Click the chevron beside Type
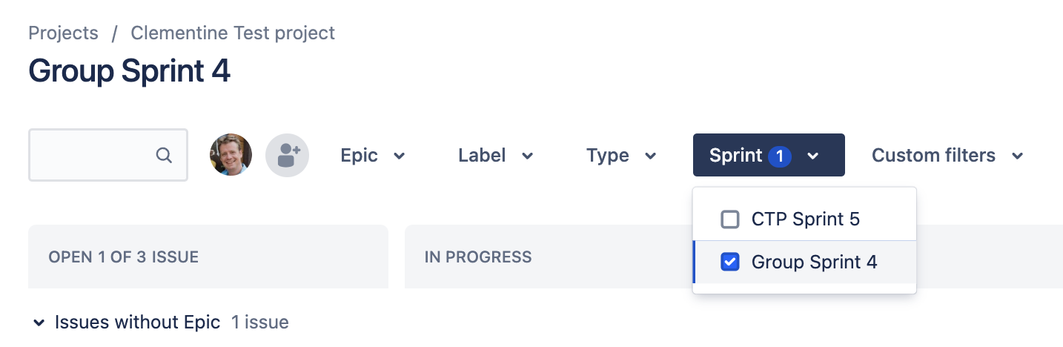 click(651, 156)
